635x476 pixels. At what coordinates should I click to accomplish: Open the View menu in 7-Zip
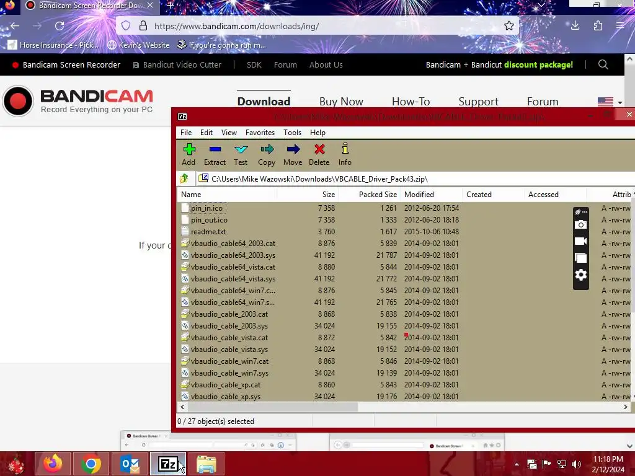(x=229, y=133)
